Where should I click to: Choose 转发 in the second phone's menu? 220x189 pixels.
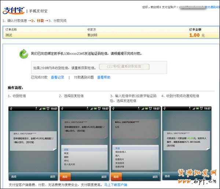66,154
